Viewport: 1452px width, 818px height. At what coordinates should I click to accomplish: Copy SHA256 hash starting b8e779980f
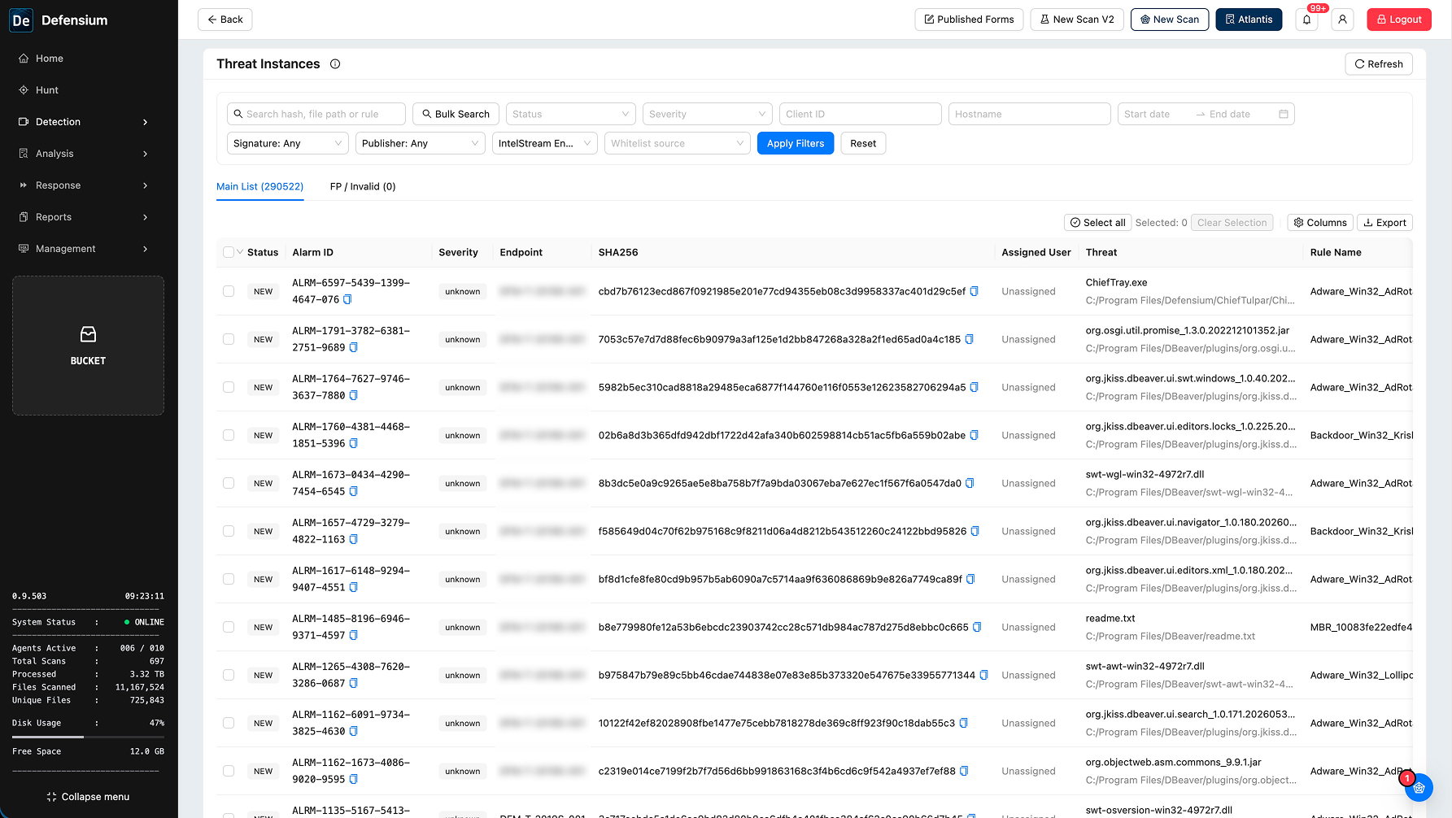pyautogui.click(x=977, y=627)
